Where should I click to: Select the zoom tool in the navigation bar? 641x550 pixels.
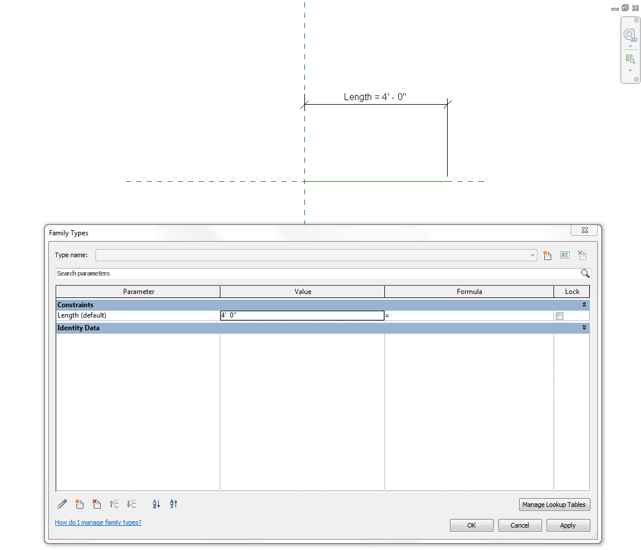tap(629, 58)
